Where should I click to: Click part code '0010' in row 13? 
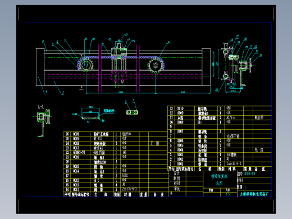coord(180,108)
